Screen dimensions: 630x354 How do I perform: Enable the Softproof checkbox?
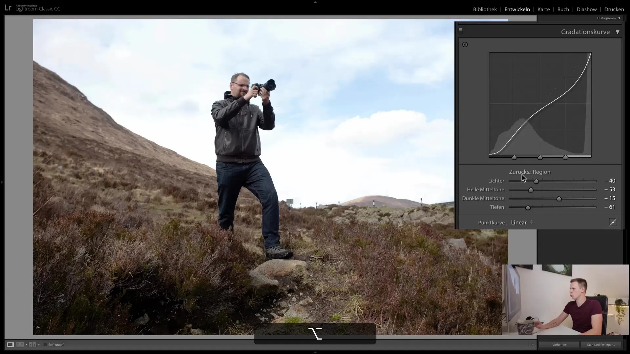45,345
